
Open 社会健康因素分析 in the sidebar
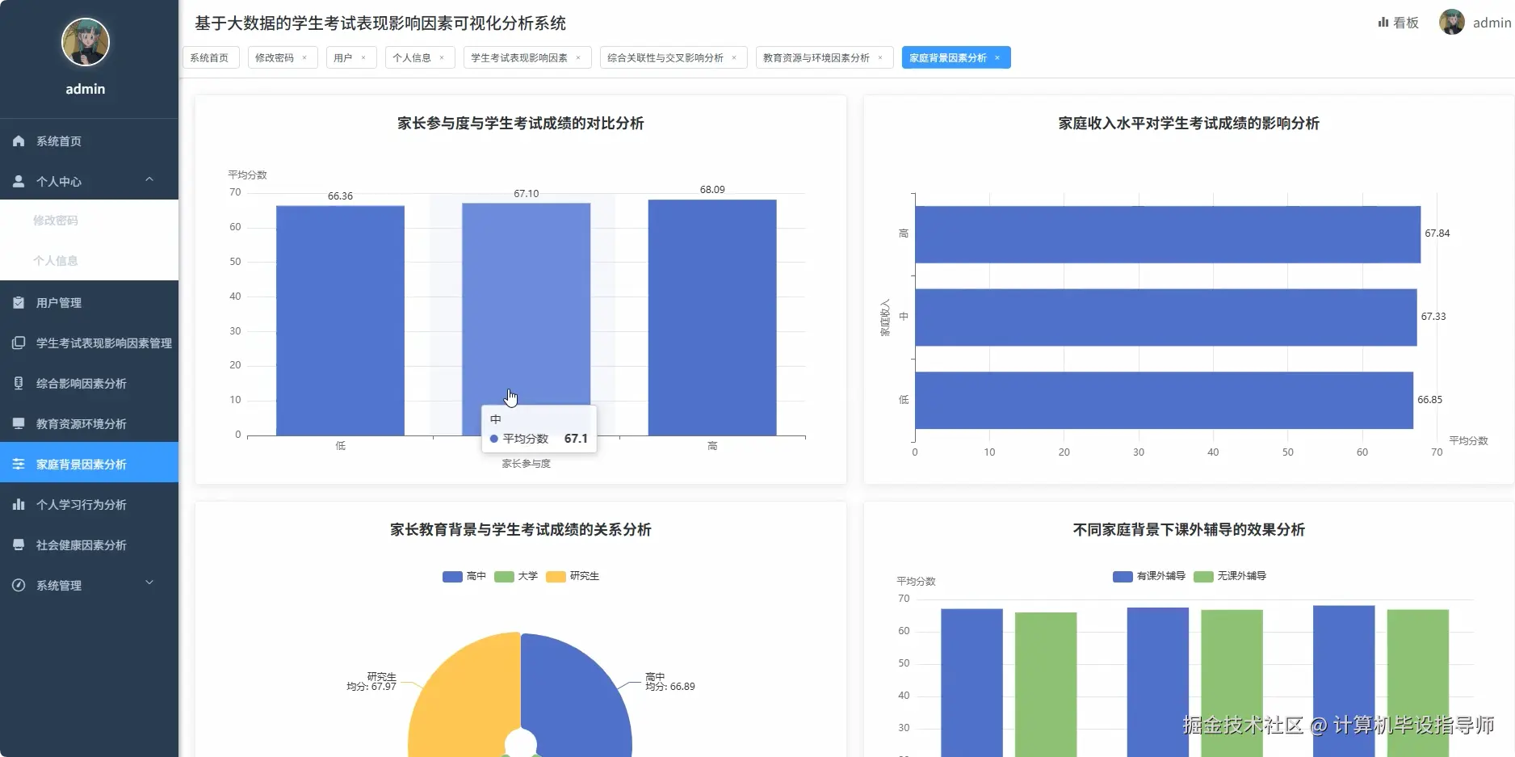[x=89, y=545]
